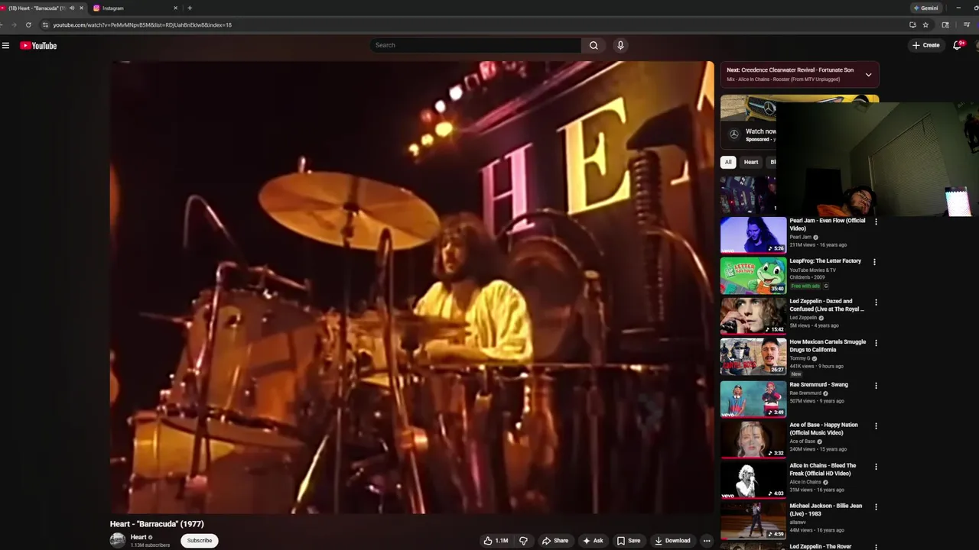Viewport: 979px width, 550px height.
Task: Expand the Next up playlist panel
Action: click(x=868, y=74)
